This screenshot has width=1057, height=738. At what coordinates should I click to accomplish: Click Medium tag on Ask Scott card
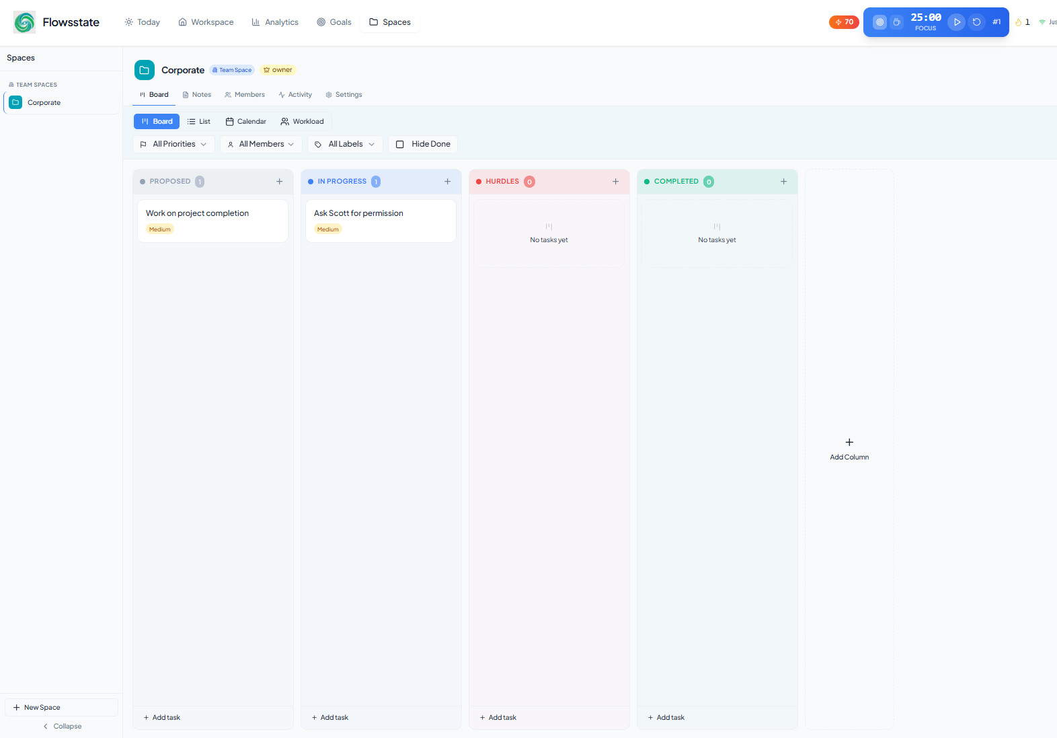click(328, 229)
